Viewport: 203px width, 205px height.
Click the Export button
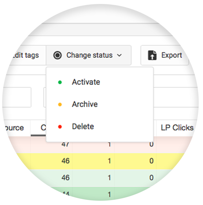tap(165, 55)
